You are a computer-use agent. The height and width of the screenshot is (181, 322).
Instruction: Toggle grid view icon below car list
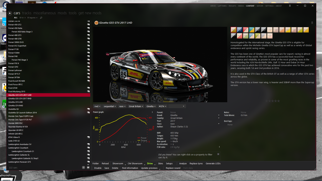[84, 167]
